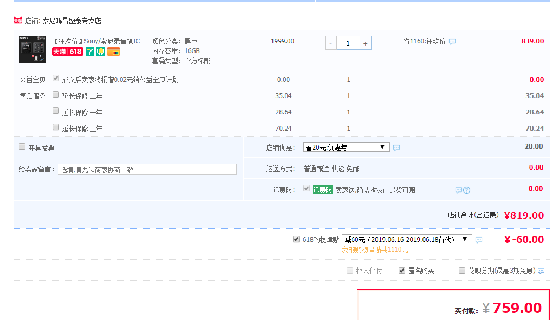This screenshot has height=320, width=553.
Task: Click the green 运费险 label badge
Action: click(x=322, y=190)
